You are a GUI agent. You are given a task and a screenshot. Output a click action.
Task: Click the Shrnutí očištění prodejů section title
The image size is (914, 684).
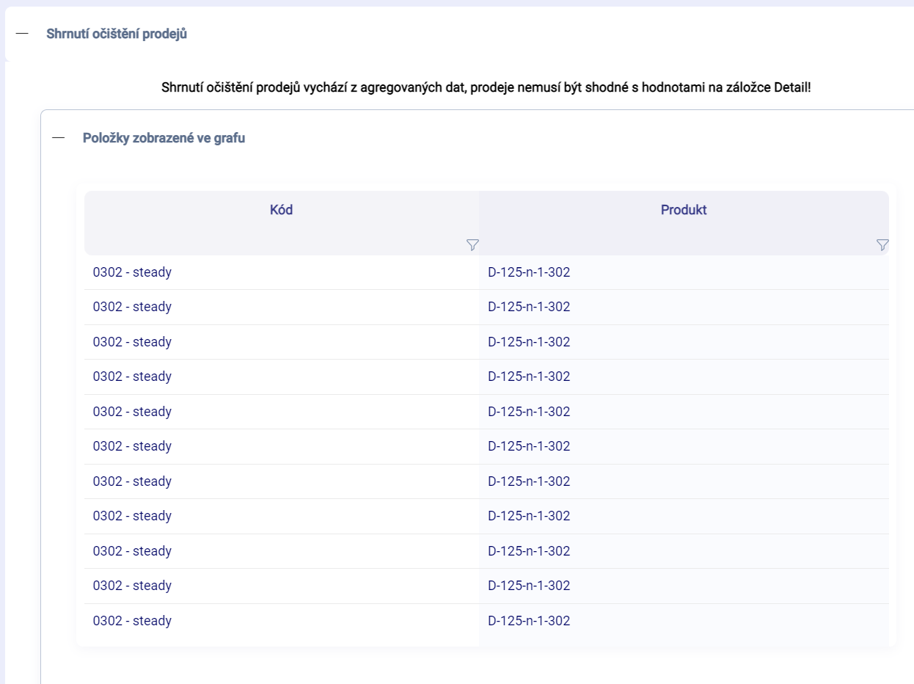point(117,34)
